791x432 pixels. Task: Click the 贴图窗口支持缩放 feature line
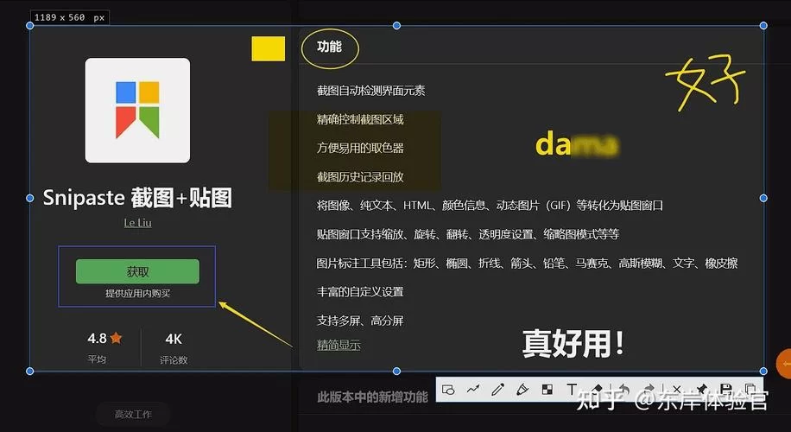click(468, 234)
